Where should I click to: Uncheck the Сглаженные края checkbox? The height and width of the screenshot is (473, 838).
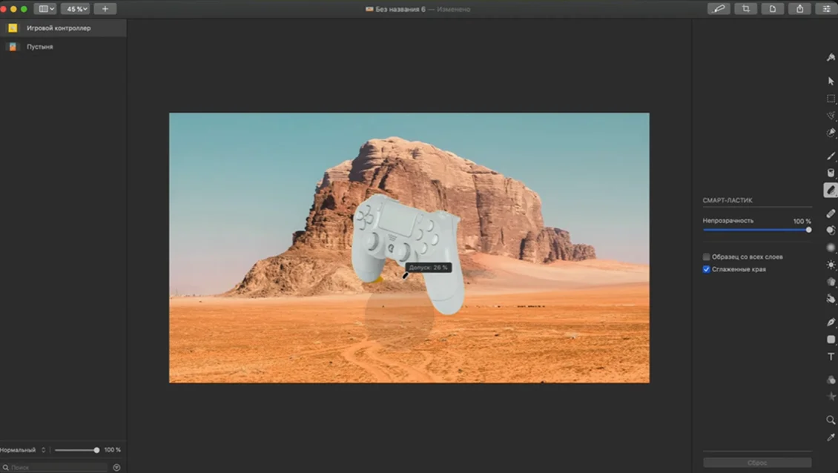(706, 269)
